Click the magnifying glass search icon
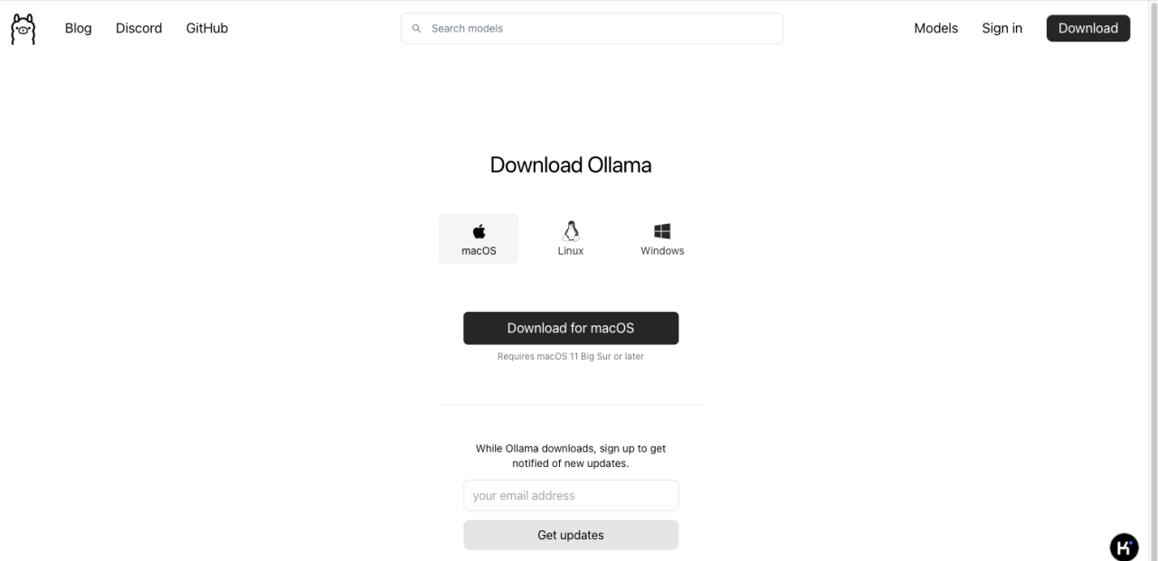This screenshot has height=561, width=1158. pyautogui.click(x=416, y=29)
